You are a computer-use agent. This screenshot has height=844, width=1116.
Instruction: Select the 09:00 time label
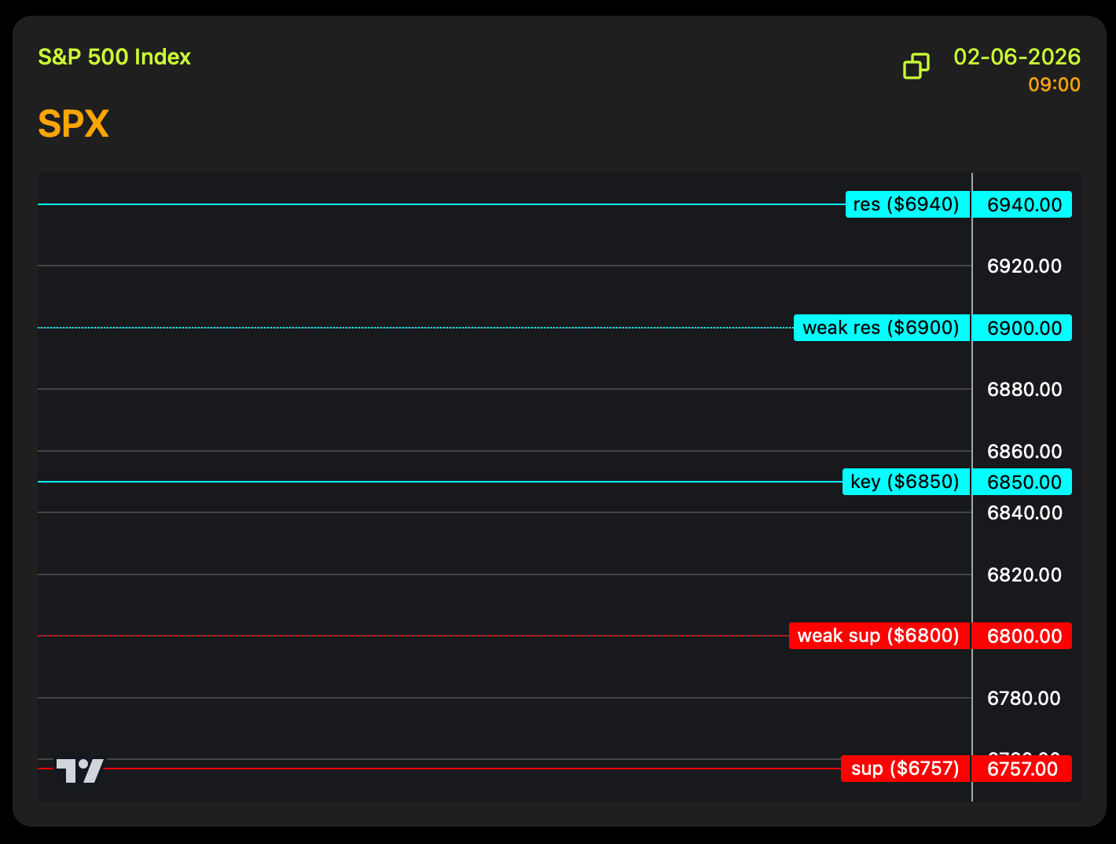click(x=1054, y=85)
